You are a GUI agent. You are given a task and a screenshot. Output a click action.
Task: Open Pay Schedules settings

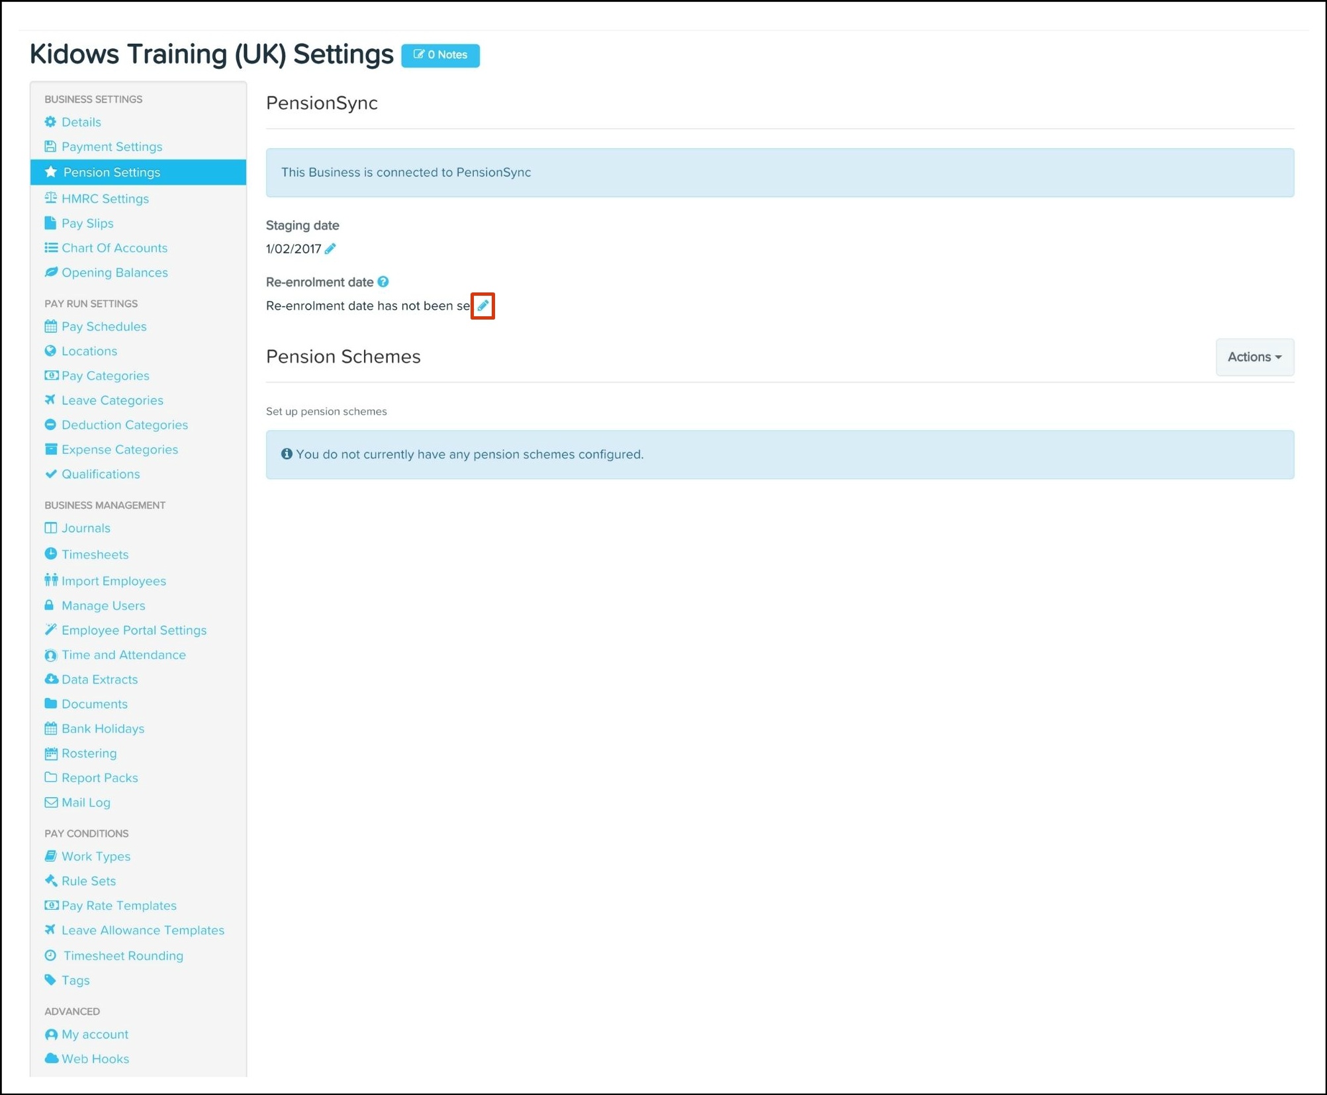(x=104, y=326)
